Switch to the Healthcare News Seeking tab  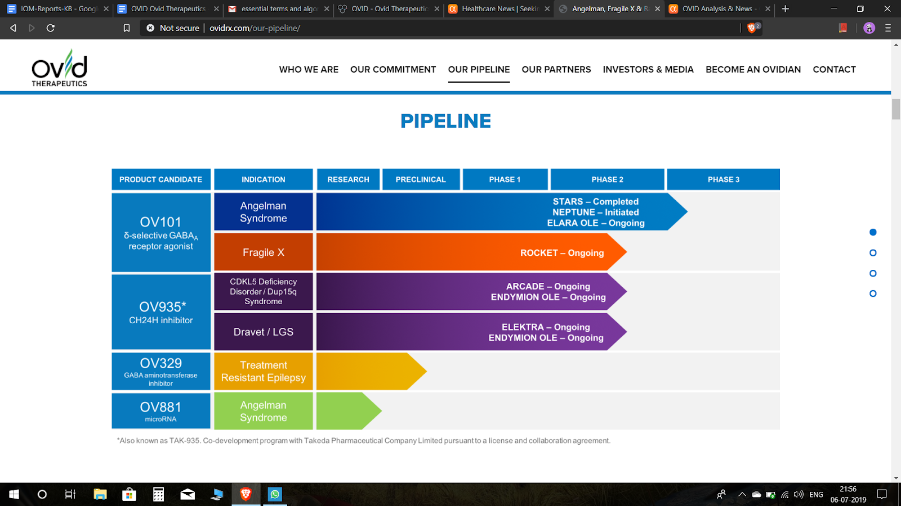[x=499, y=8]
